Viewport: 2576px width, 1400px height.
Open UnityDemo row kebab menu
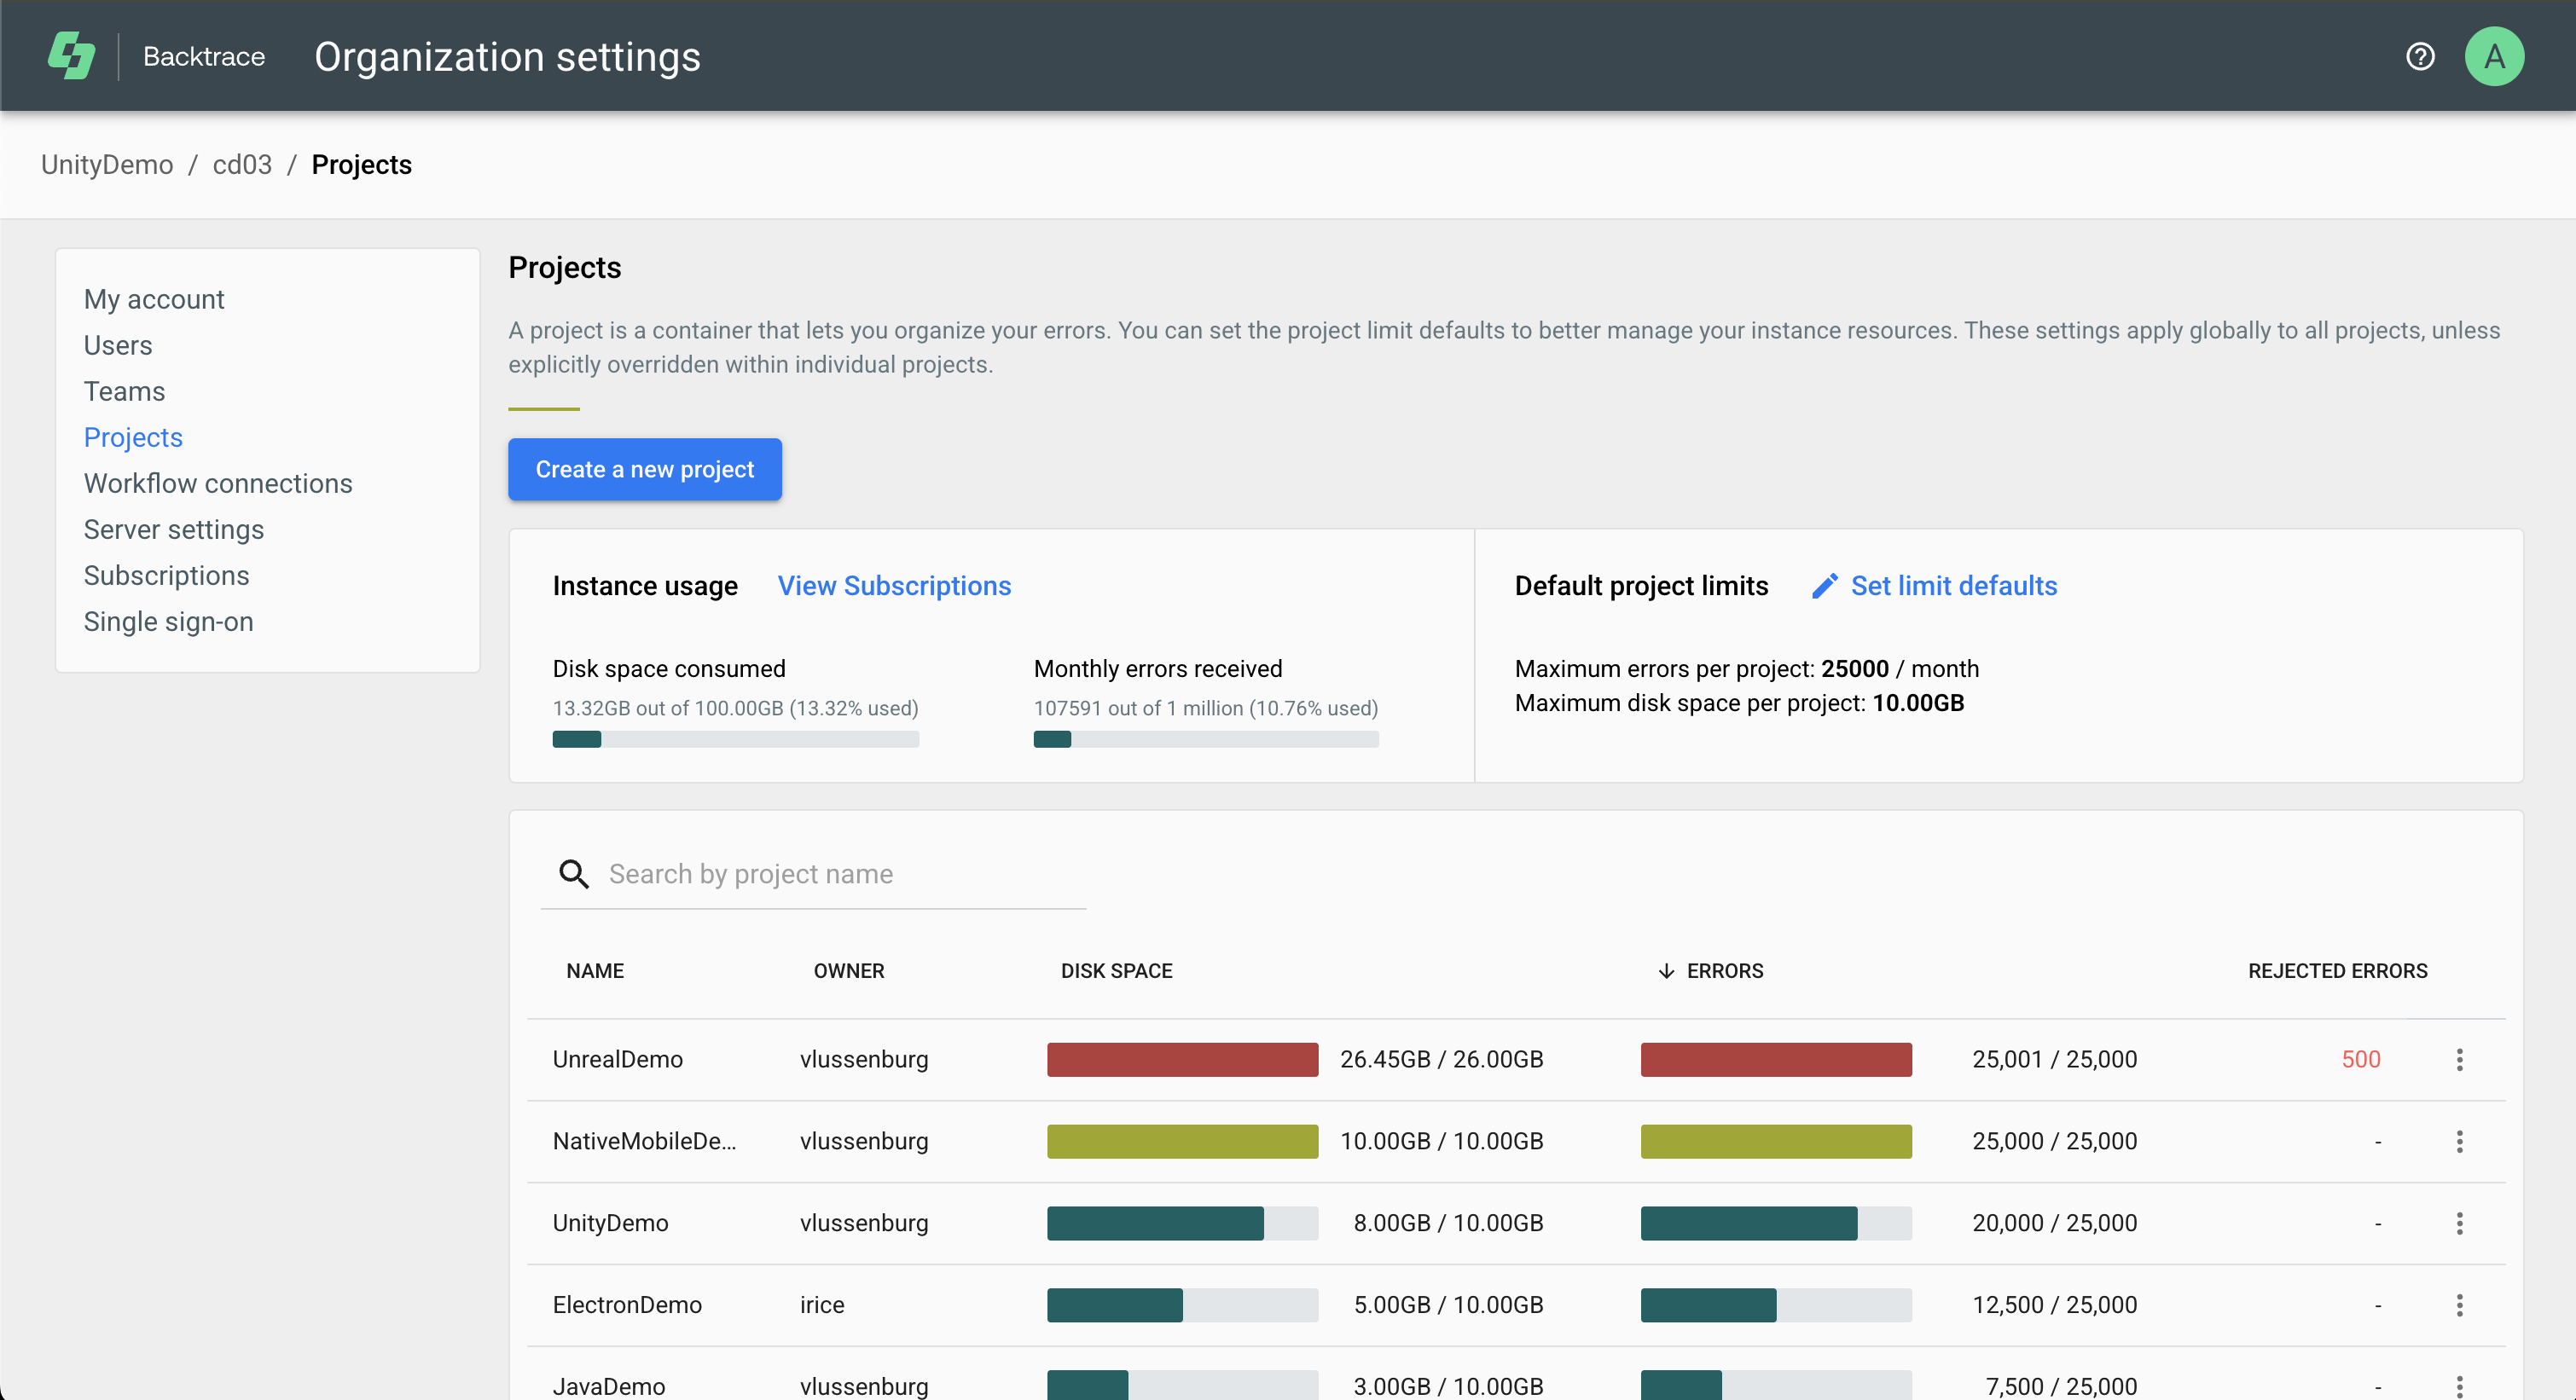(2459, 1224)
